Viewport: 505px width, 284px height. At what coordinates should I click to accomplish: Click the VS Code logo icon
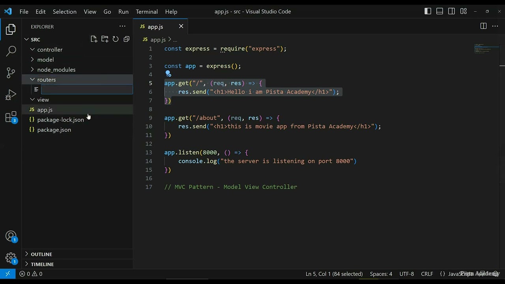[8, 11]
